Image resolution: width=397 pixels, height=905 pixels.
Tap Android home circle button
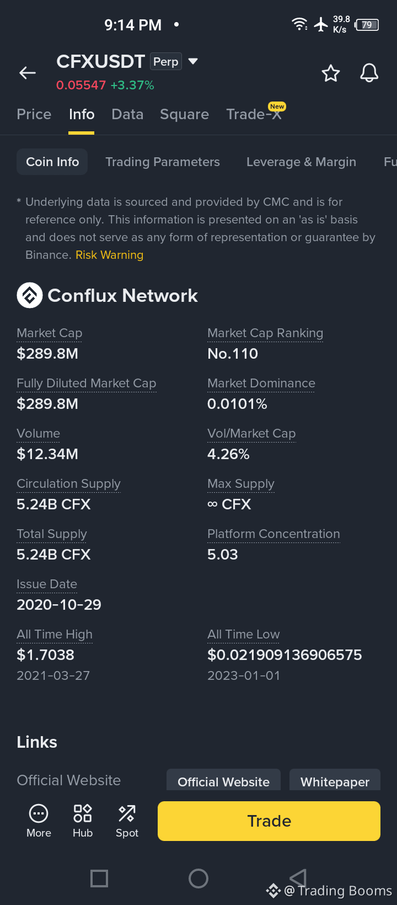click(x=198, y=878)
